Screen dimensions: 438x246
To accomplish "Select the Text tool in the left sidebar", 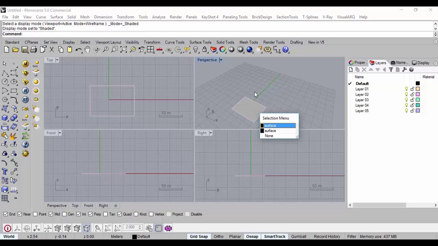I will click(x=5, y=172).
